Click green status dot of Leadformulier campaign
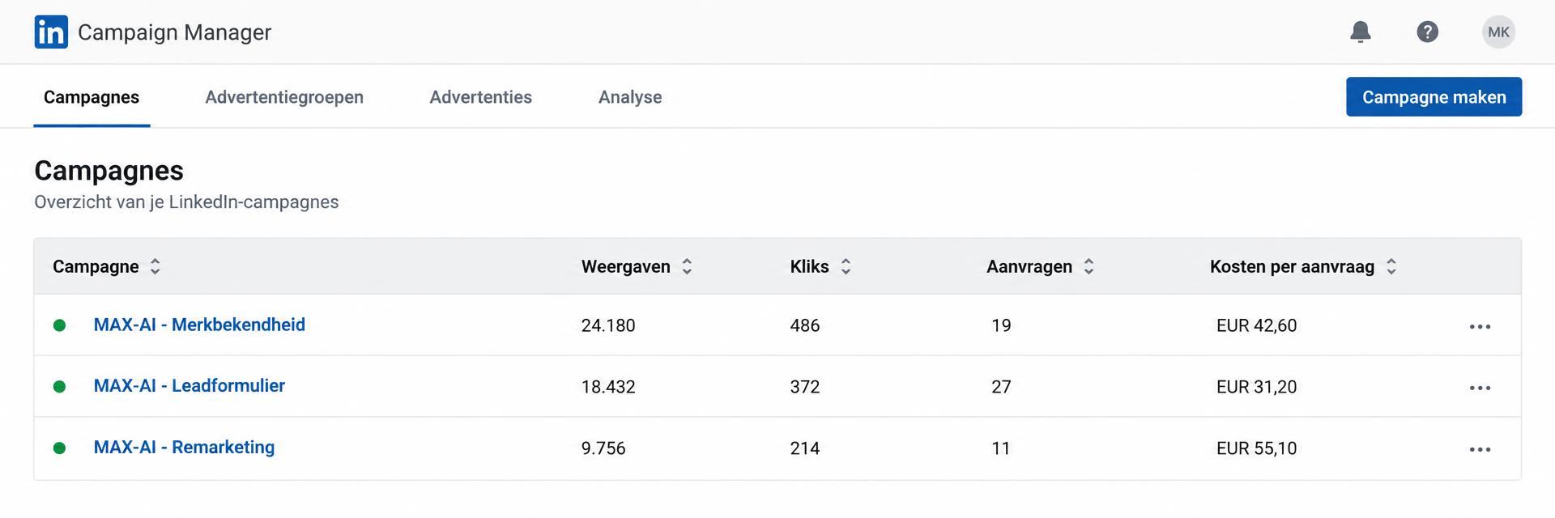The width and height of the screenshot is (1555, 518). (x=59, y=387)
